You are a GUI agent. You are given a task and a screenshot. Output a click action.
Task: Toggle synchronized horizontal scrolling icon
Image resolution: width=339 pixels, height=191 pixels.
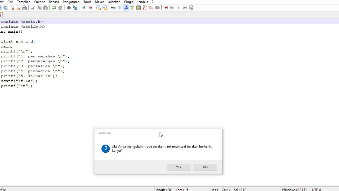(x=105, y=8)
